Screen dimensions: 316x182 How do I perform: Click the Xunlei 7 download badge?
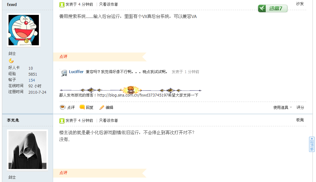click(273, 9)
